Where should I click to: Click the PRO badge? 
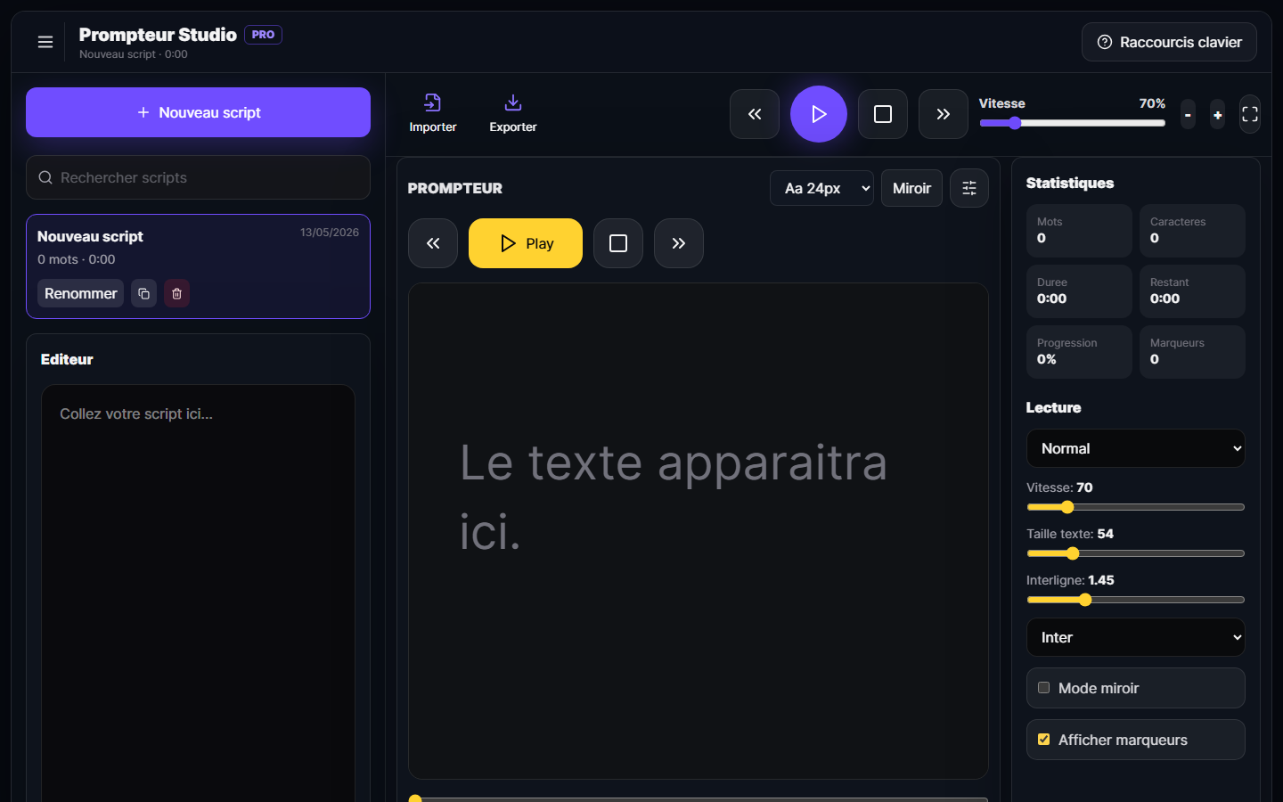click(x=263, y=35)
